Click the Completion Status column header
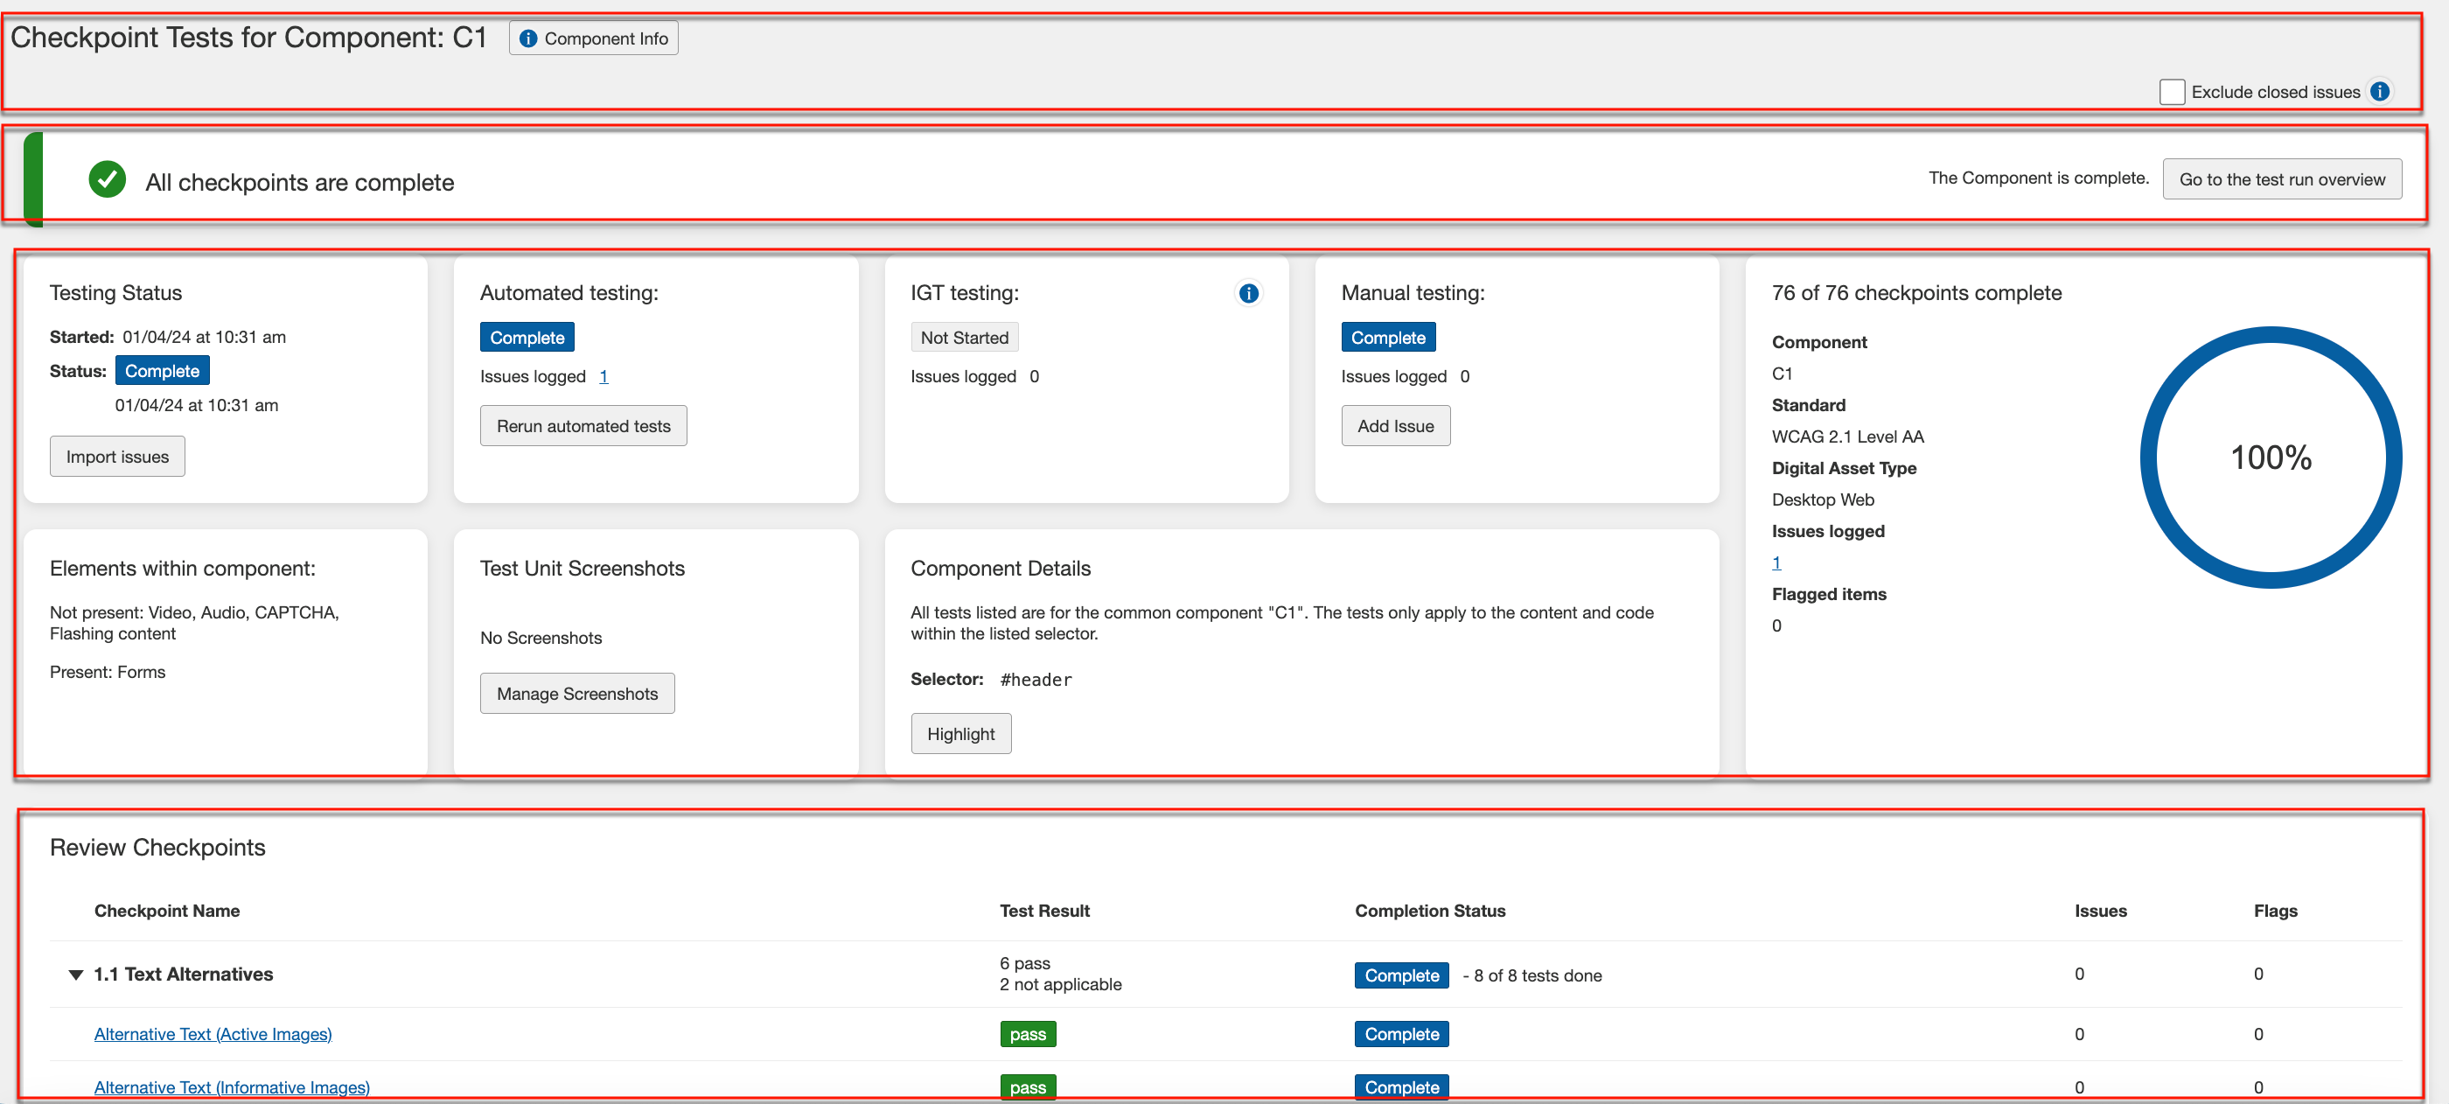 tap(1429, 910)
